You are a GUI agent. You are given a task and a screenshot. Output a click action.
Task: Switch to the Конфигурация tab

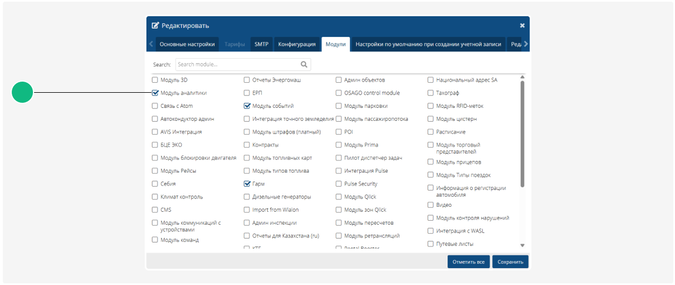point(297,44)
